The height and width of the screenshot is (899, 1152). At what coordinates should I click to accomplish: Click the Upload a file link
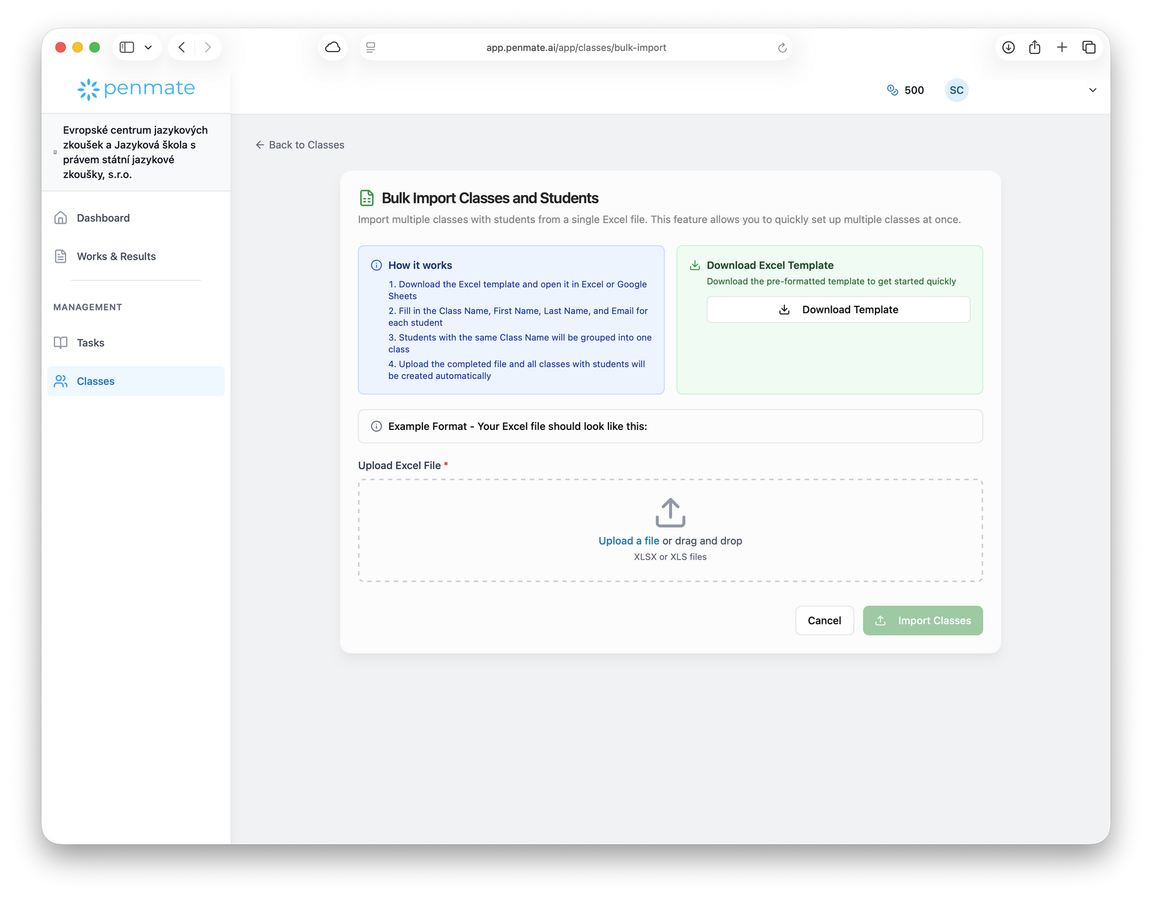(628, 540)
